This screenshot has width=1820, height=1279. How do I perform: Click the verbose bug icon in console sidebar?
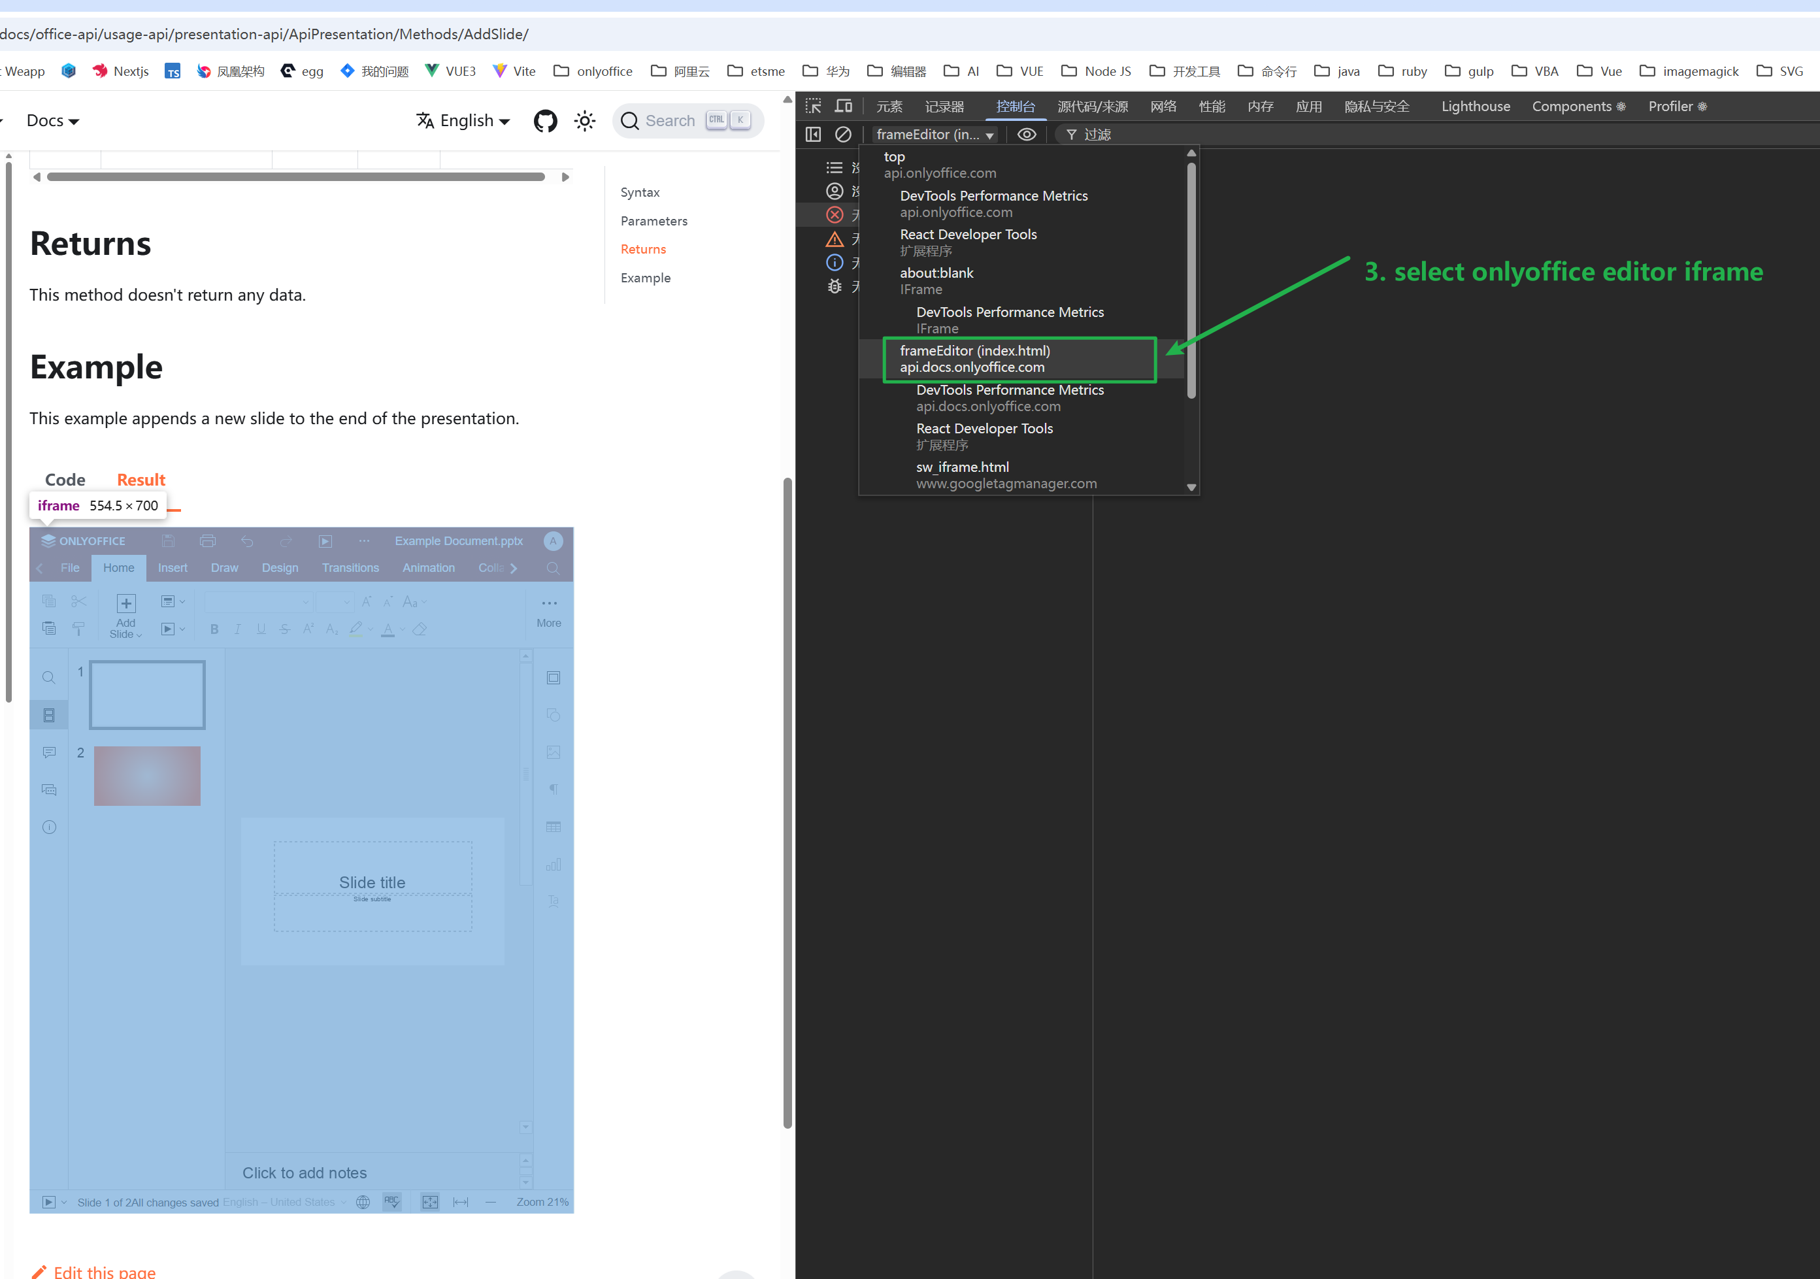[x=834, y=286]
